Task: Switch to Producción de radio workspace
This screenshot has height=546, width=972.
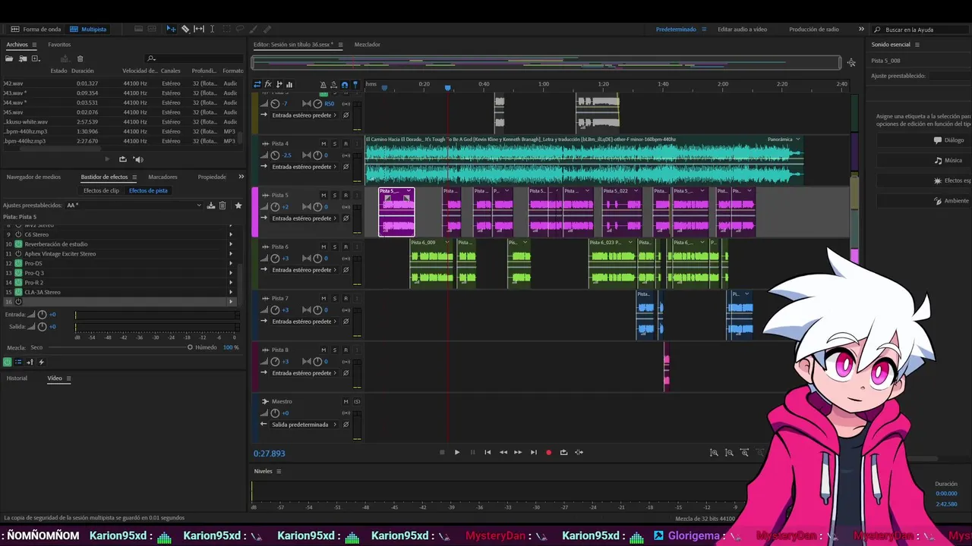Action: (x=814, y=29)
